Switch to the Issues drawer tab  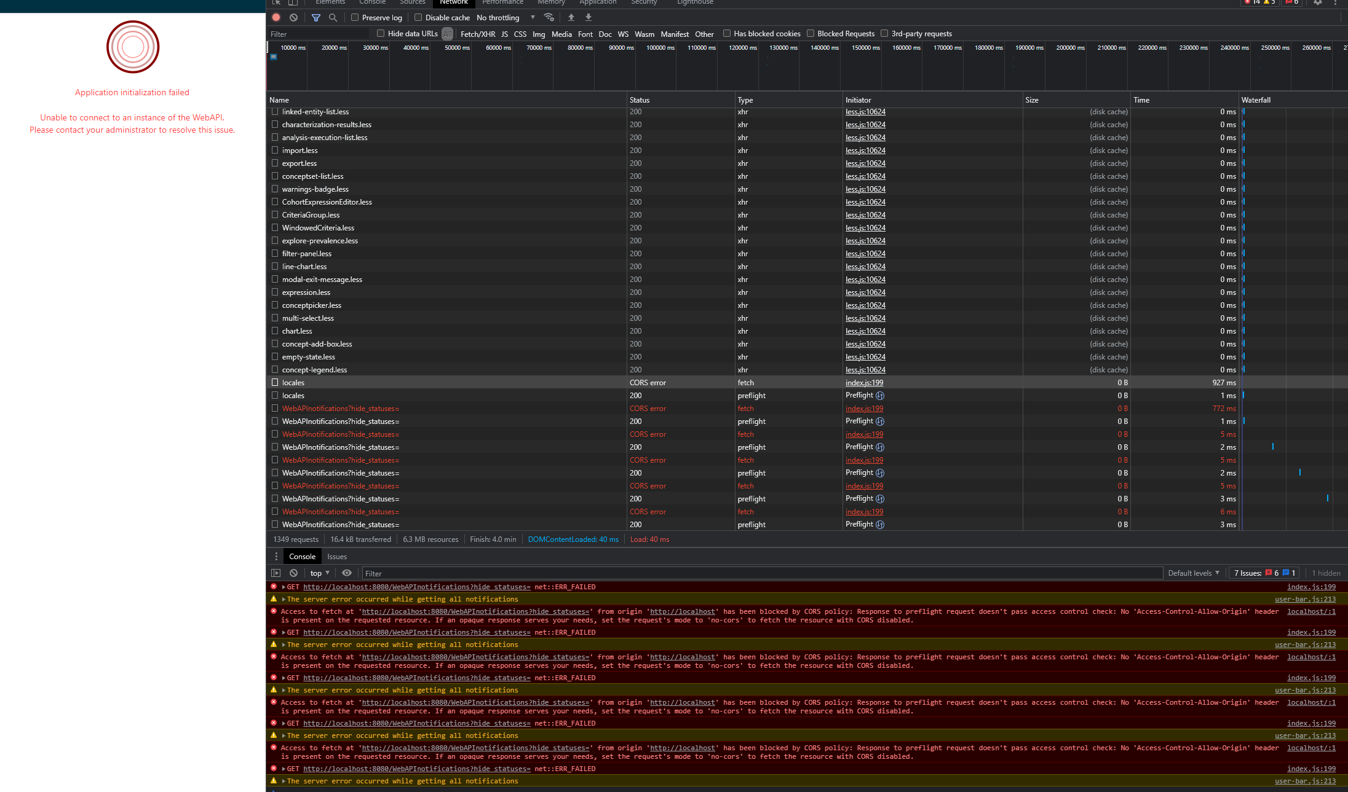[337, 557]
